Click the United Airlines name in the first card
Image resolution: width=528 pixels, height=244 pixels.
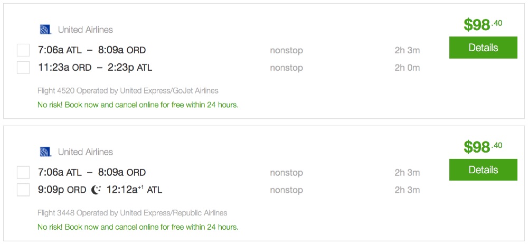point(85,30)
